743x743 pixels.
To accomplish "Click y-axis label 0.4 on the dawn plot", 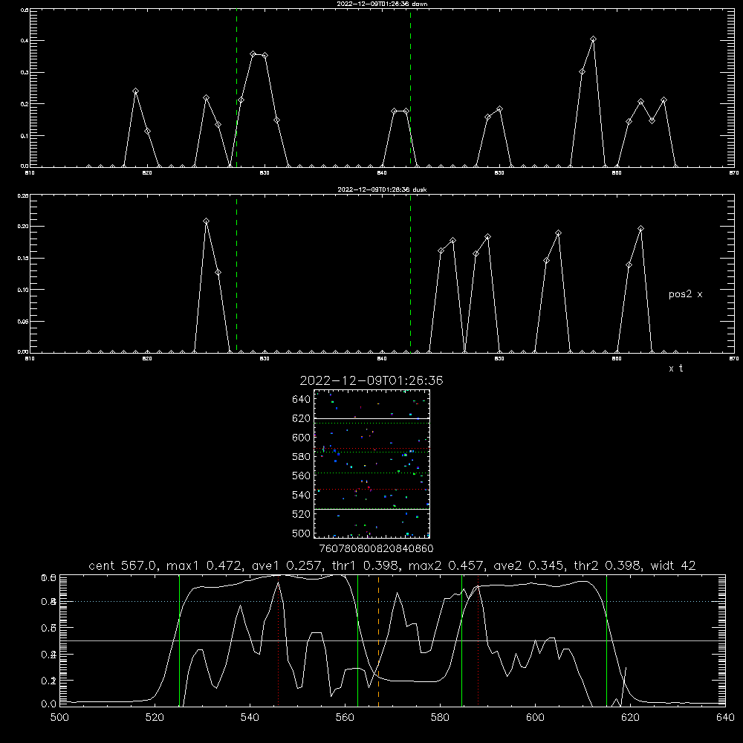I will 25,41.
